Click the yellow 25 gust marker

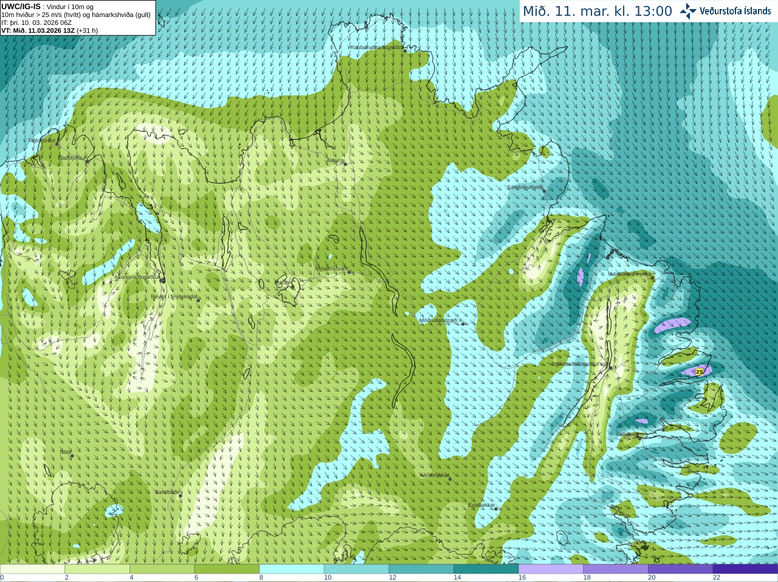point(699,371)
